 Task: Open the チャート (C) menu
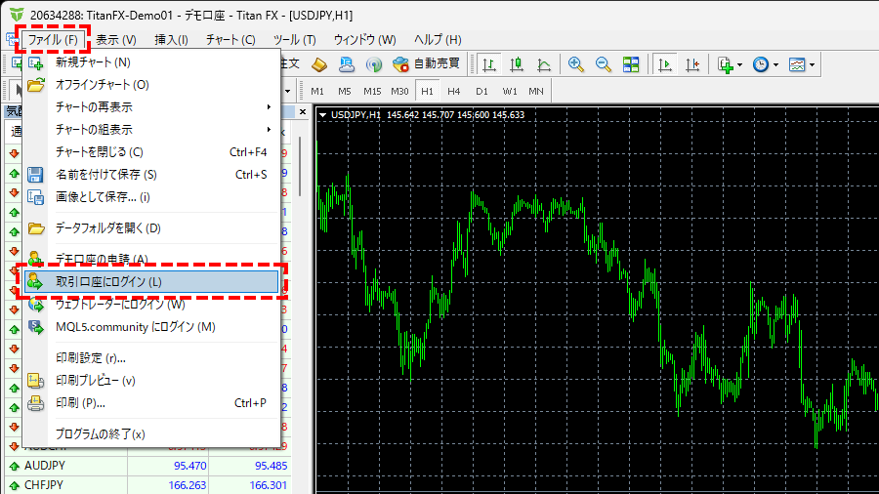tap(230, 40)
